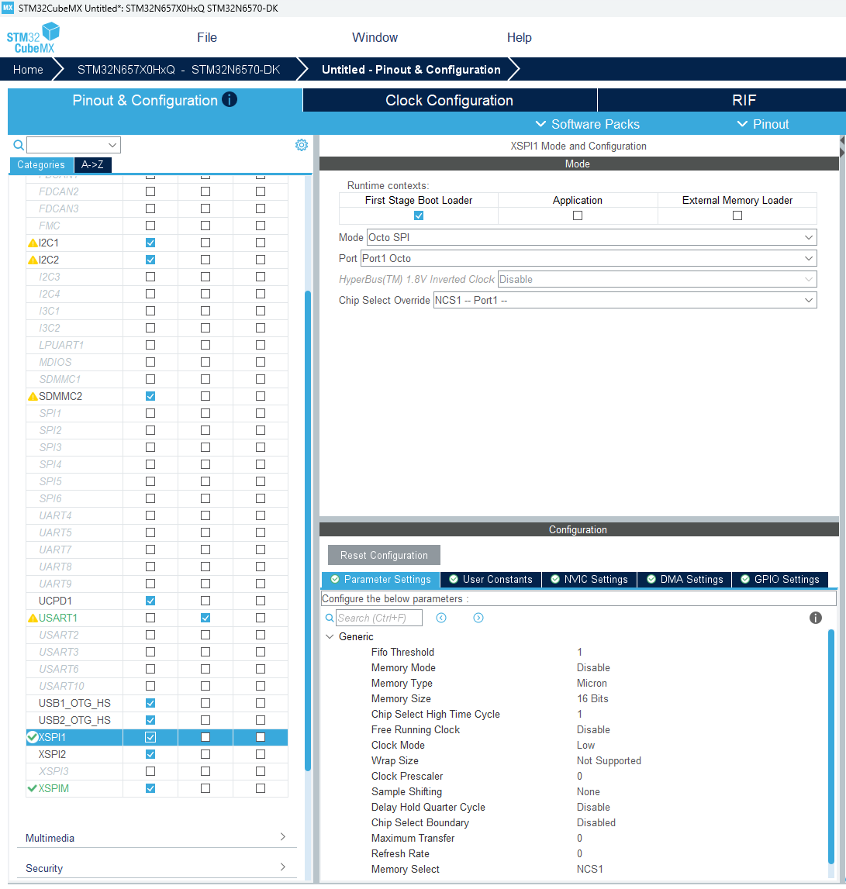Open the User Constants tab
The image size is (846, 889).
(491, 580)
